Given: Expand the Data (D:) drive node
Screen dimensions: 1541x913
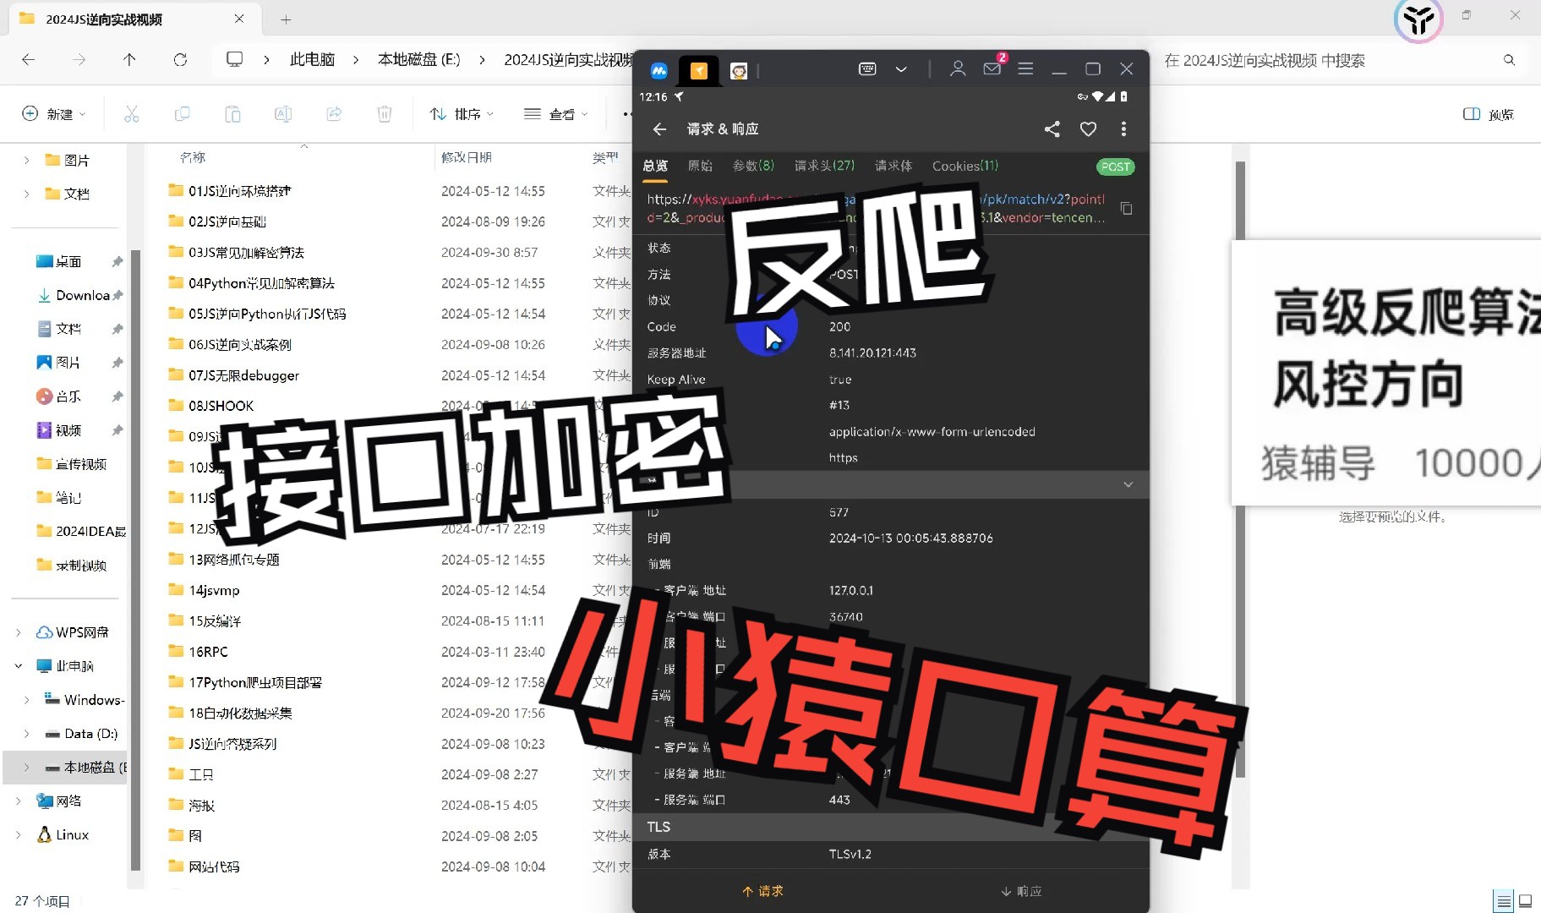Looking at the screenshot, I should tap(26, 734).
